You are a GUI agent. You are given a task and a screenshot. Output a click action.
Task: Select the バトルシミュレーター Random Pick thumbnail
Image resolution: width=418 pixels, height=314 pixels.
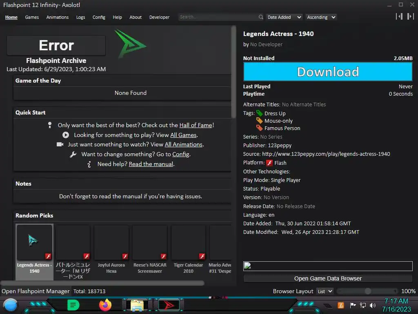[x=73, y=252]
